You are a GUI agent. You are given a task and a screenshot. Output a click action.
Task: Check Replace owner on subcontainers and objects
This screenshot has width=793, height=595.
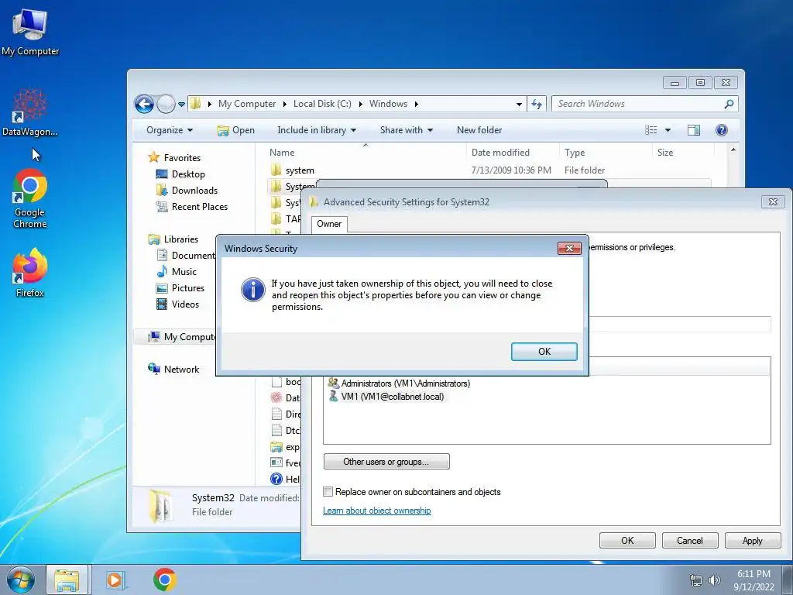tap(328, 492)
